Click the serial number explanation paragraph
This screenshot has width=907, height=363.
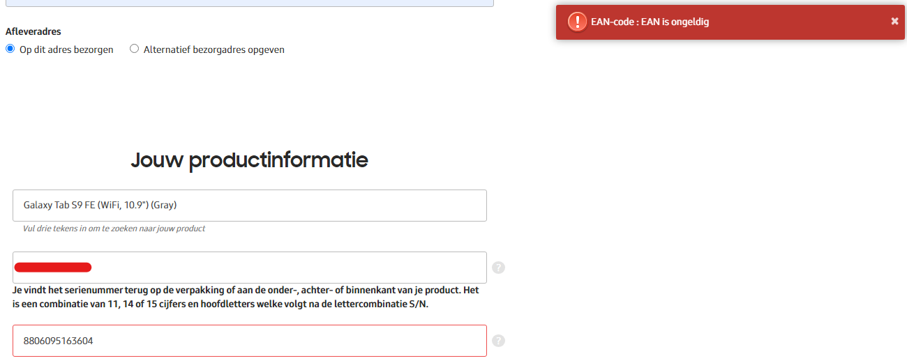(x=246, y=297)
